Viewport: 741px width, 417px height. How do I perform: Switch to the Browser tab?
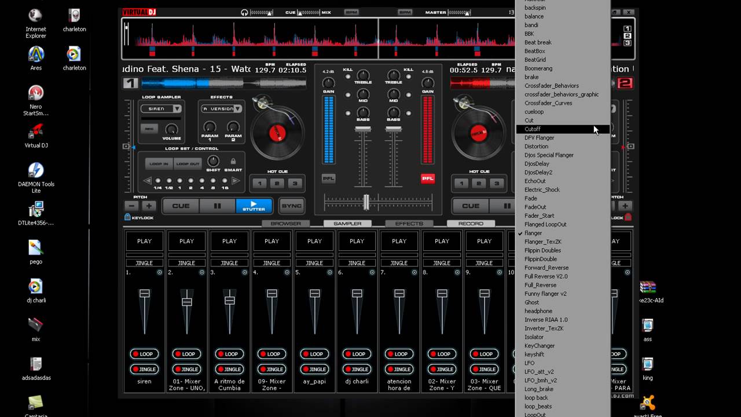285,224
